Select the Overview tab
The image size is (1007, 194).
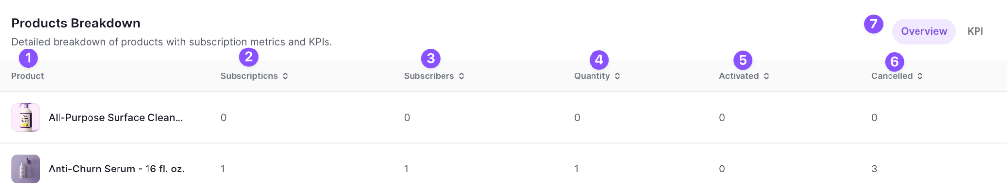(924, 31)
